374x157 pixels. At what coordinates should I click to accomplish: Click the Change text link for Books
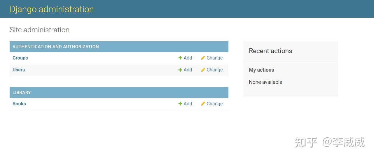[215, 104]
